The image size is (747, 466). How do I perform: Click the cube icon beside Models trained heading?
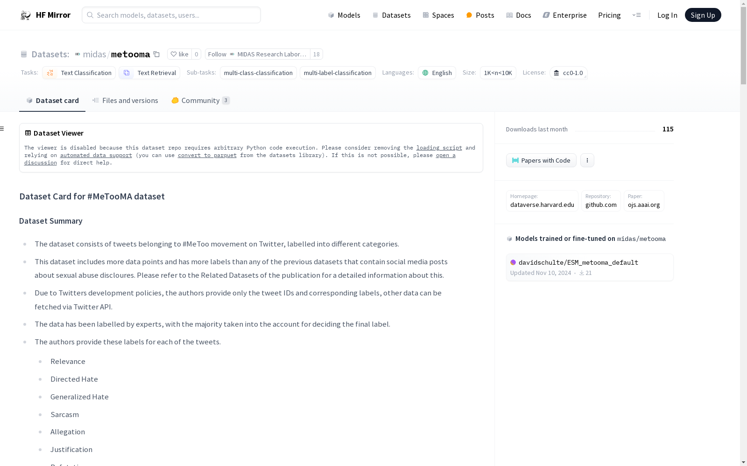coord(509,239)
